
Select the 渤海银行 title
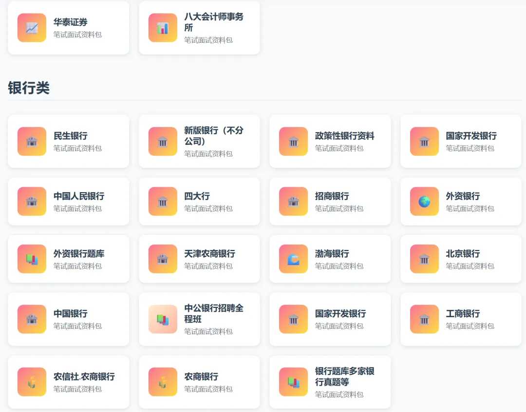(332, 253)
